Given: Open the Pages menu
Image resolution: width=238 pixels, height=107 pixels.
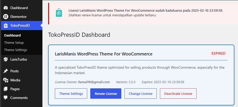Looking at the screenshot, I should click(22, 89).
